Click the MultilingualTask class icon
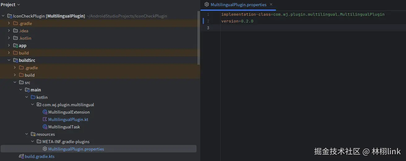The height and width of the screenshot is (161, 406). pos(45,127)
